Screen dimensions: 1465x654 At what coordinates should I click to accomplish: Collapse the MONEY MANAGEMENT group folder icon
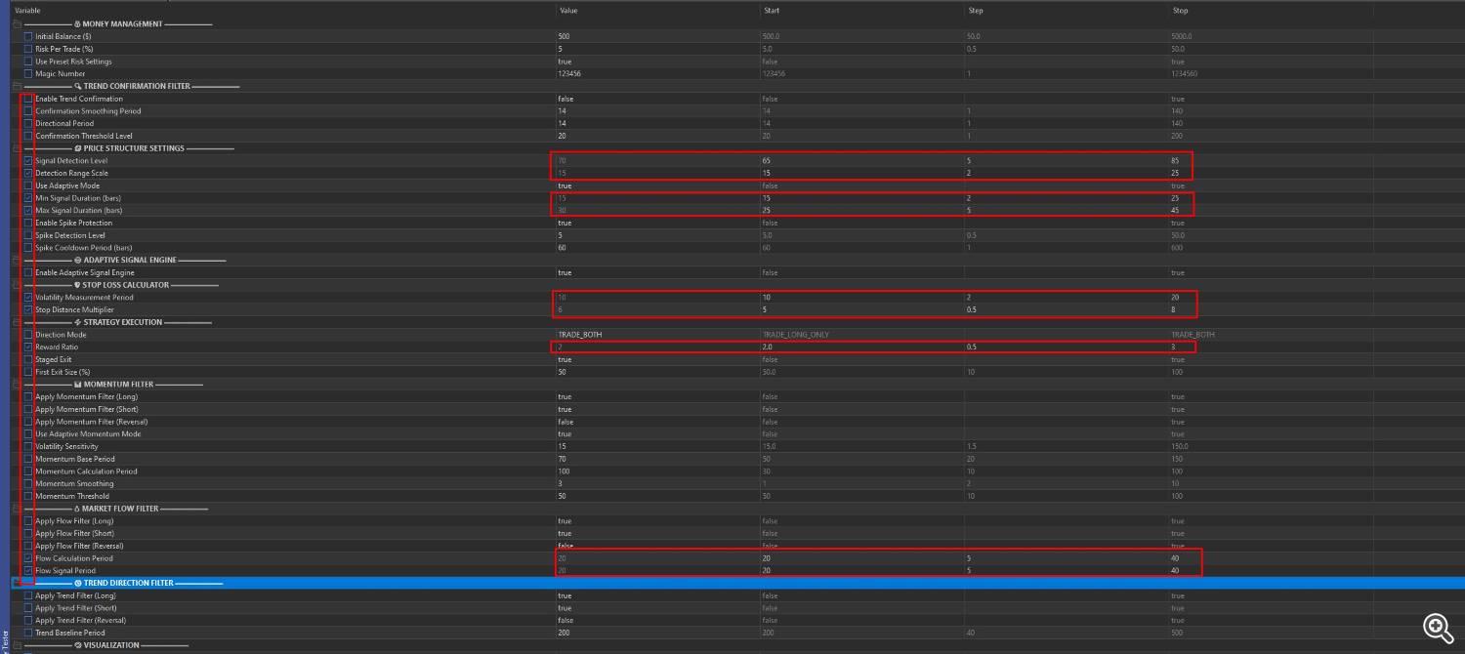pyautogui.click(x=16, y=23)
